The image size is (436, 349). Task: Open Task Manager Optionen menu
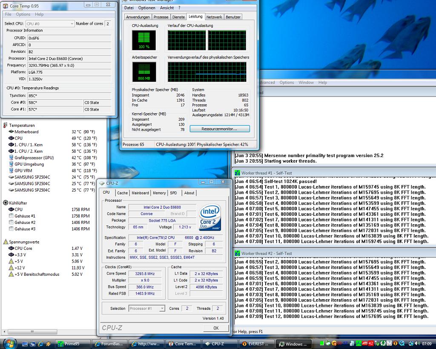click(146, 8)
